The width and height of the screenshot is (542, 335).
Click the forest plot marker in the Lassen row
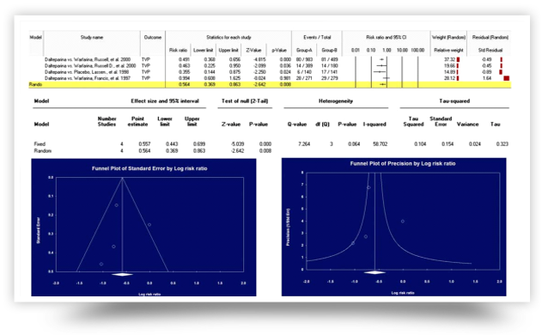[x=380, y=72]
